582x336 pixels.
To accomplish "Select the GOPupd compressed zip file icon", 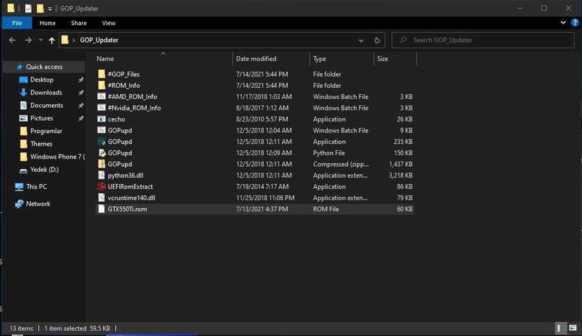I will pyautogui.click(x=102, y=164).
